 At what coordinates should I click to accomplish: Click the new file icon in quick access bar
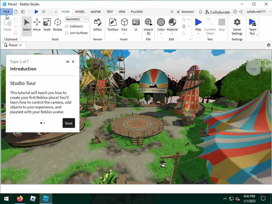[x=16, y=12]
